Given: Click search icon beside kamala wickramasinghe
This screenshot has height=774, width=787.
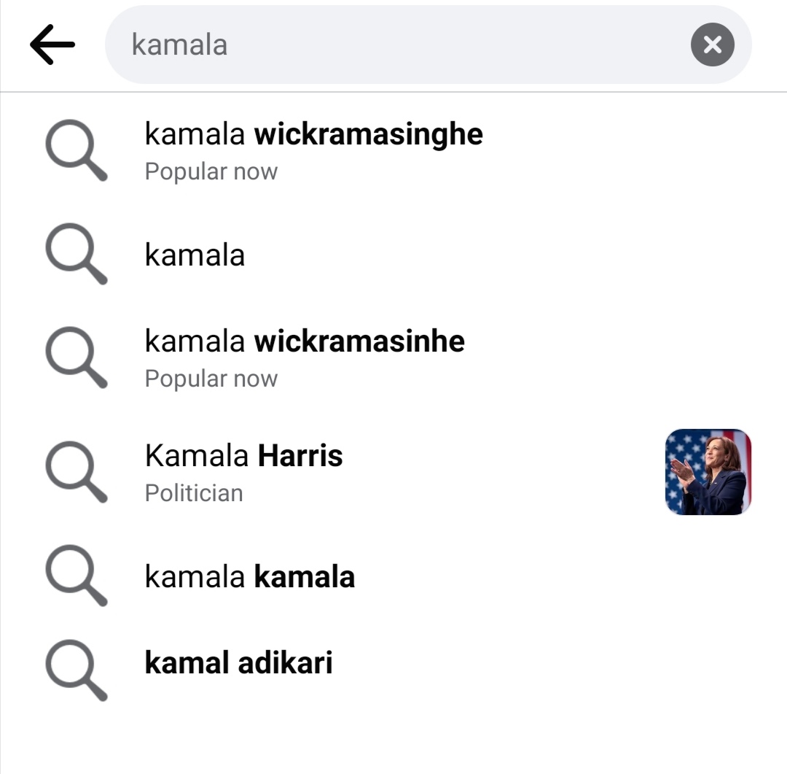Looking at the screenshot, I should pos(77,150).
